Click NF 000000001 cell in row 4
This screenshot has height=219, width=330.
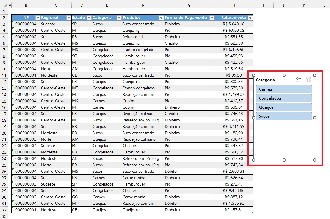26,30
